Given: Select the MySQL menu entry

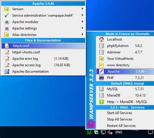Looking at the screenshot, I should pyautogui.click(x=125, y=89).
